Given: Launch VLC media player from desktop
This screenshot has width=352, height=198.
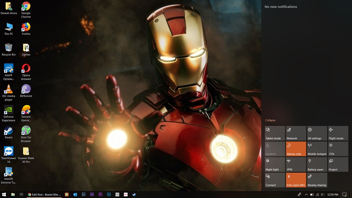Looking at the screenshot, I should coord(8,89).
